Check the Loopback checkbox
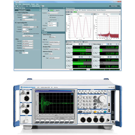The image size is (135, 135). point(23,25)
